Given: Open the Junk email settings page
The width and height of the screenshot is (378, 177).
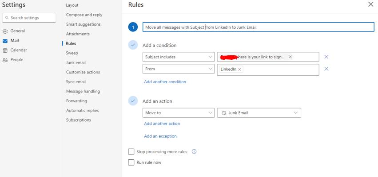Looking at the screenshot, I should point(76,63).
